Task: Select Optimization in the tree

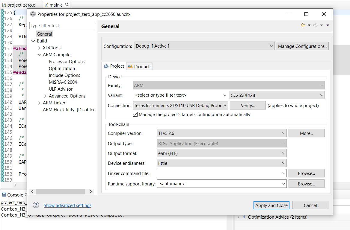Action: (x=62, y=69)
